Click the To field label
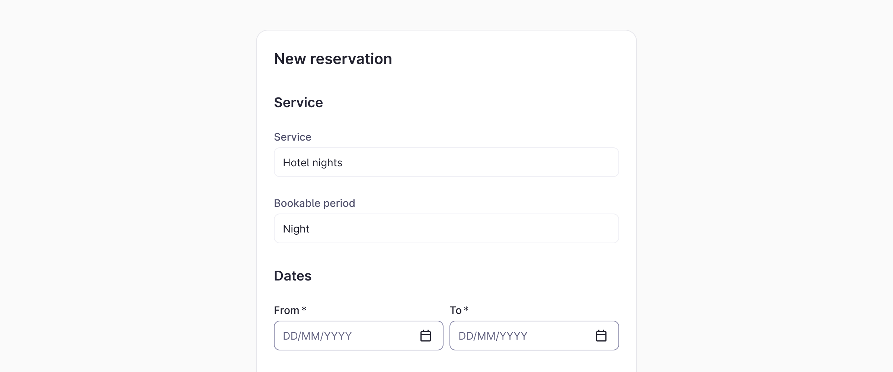This screenshot has width=893, height=372. click(455, 310)
